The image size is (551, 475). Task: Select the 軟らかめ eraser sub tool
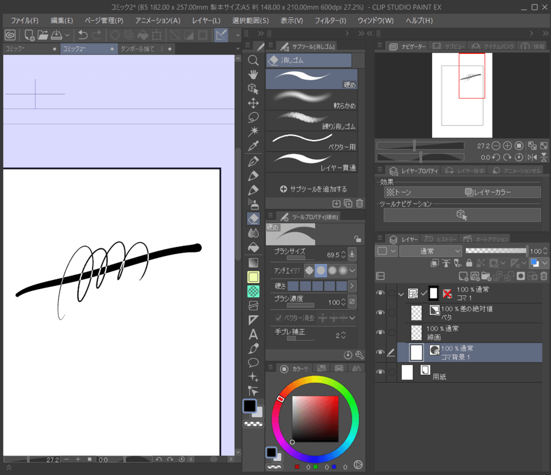tap(312, 100)
